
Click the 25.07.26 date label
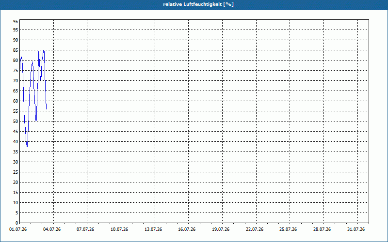coord(288,229)
